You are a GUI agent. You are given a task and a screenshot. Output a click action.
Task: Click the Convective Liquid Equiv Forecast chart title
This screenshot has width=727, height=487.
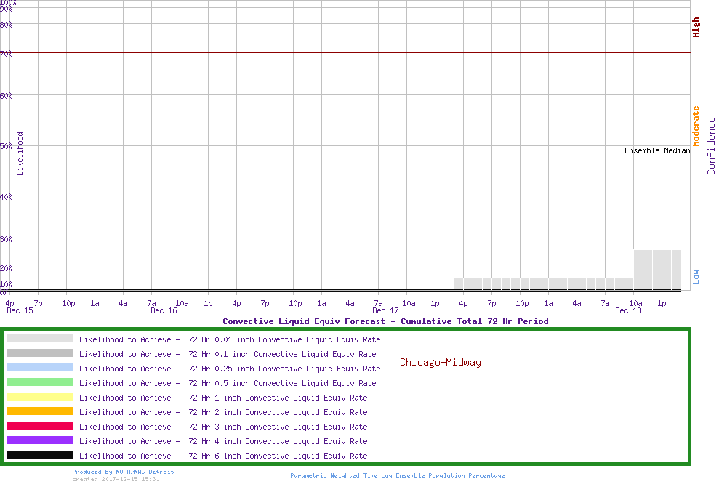click(x=385, y=321)
